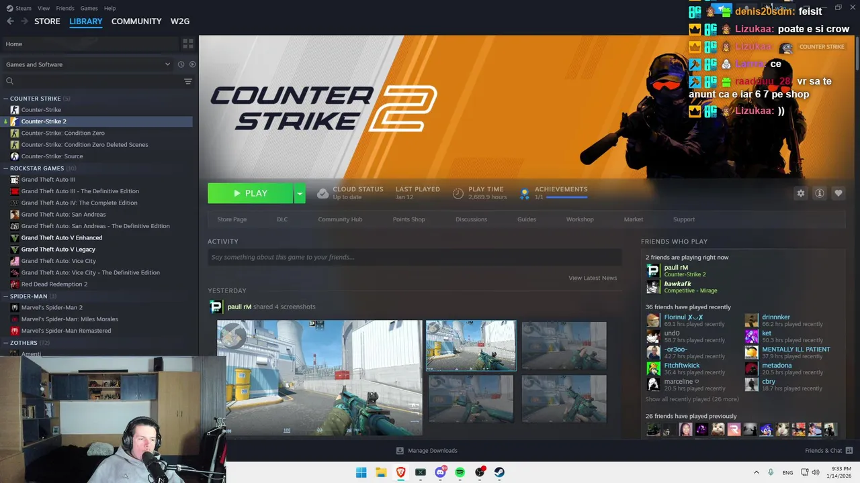Screen dimensions: 860x483
Task: Open Friends & Chat icon
Action: [x=849, y=451]
